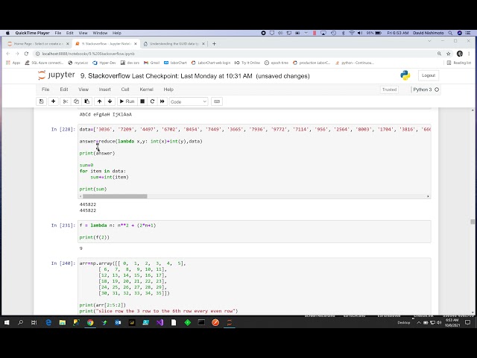Open a new browser tab

pos(214,44)
